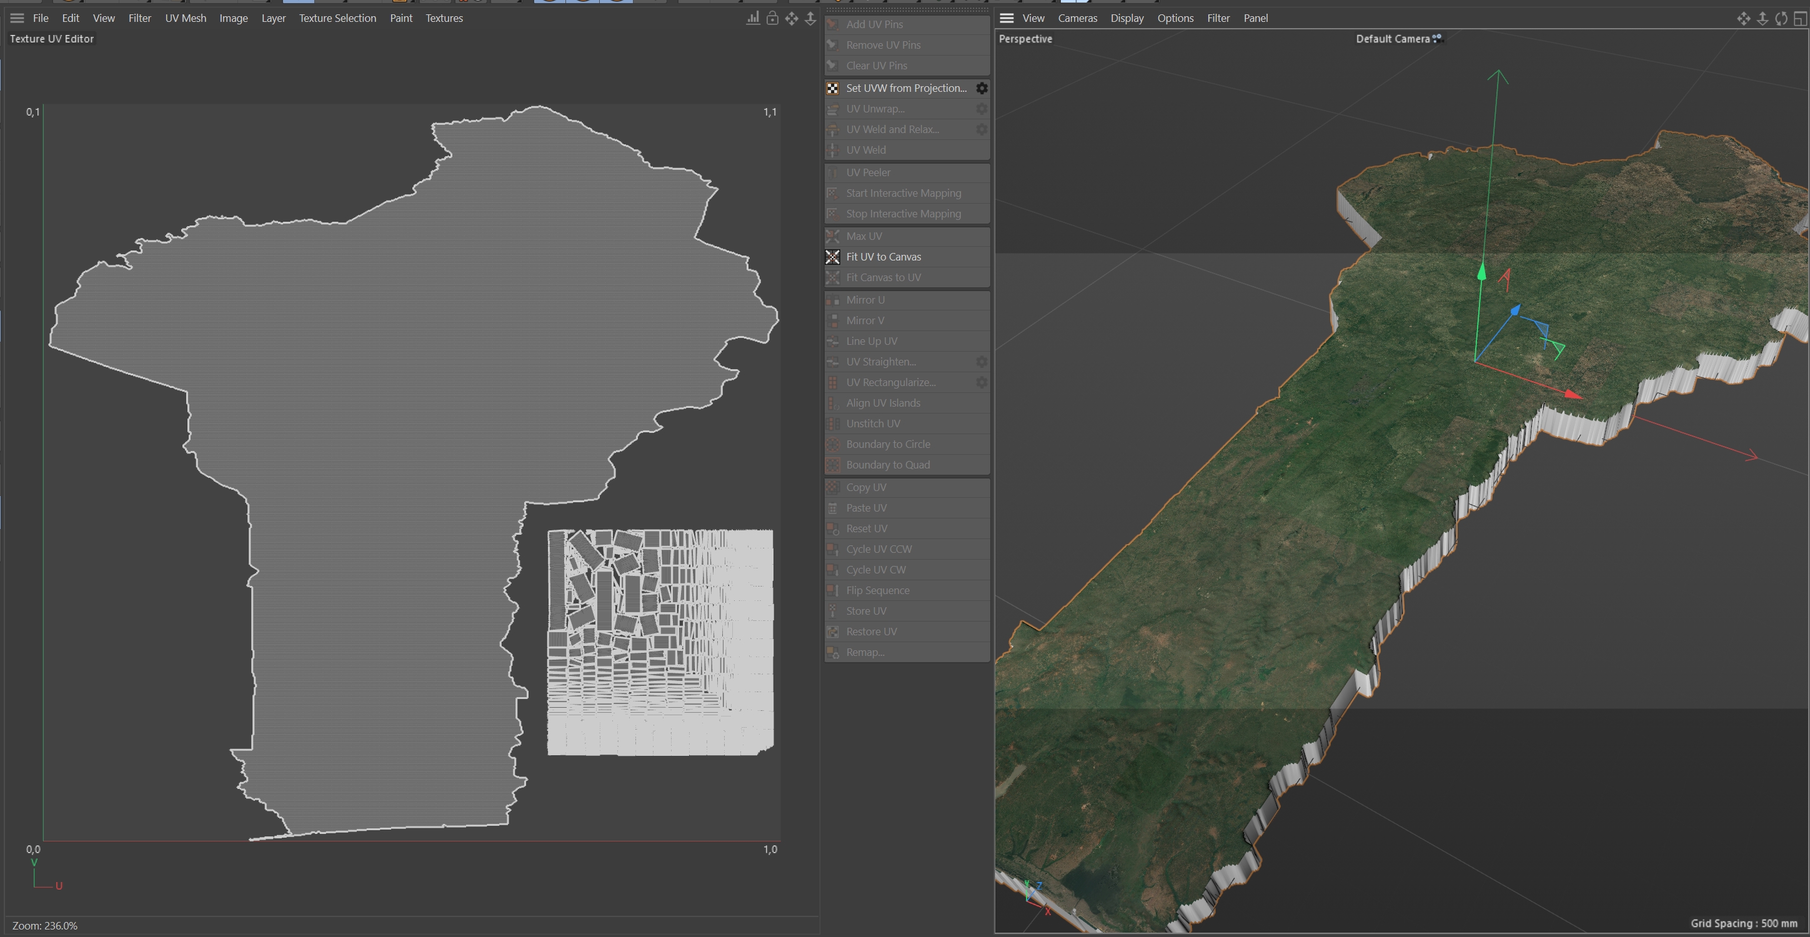
Task: Click the viewport pan camera icon
Action: point(1743,19)
